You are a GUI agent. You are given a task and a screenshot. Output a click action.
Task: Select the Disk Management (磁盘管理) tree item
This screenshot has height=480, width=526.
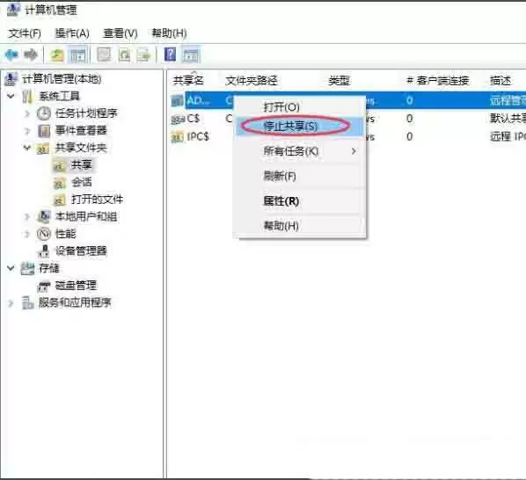click(x=76, y=286)
